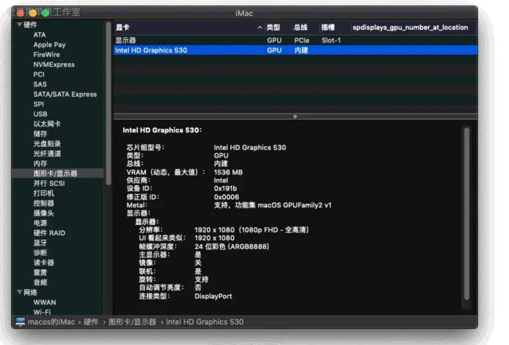Select 硬件 RAID in the sidebar
509x345 pixels.
(x=49, y=233)
